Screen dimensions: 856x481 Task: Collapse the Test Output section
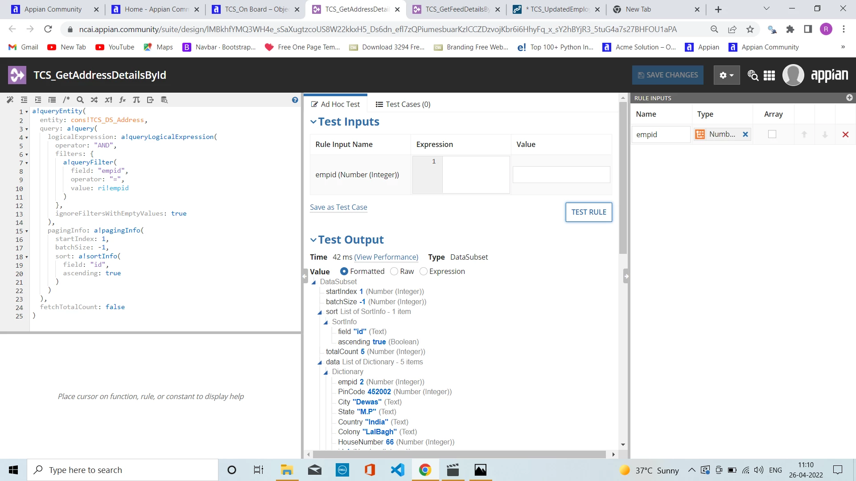pos(313,240)
